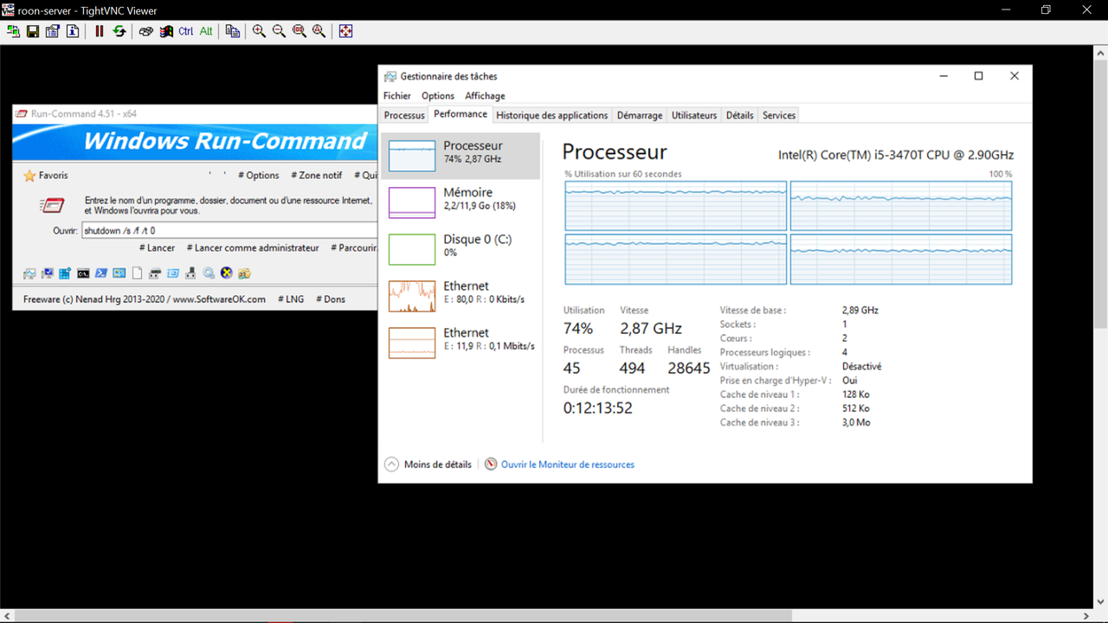Select Mémoire in performance sidebar
Screen dimensions: 1108x623
pos(461,202)
